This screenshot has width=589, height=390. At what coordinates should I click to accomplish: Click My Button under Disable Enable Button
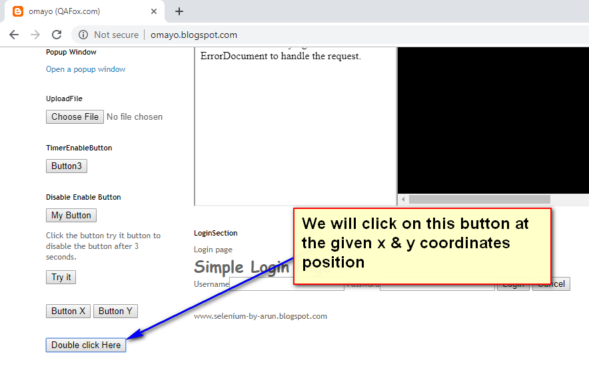(71, 215)
